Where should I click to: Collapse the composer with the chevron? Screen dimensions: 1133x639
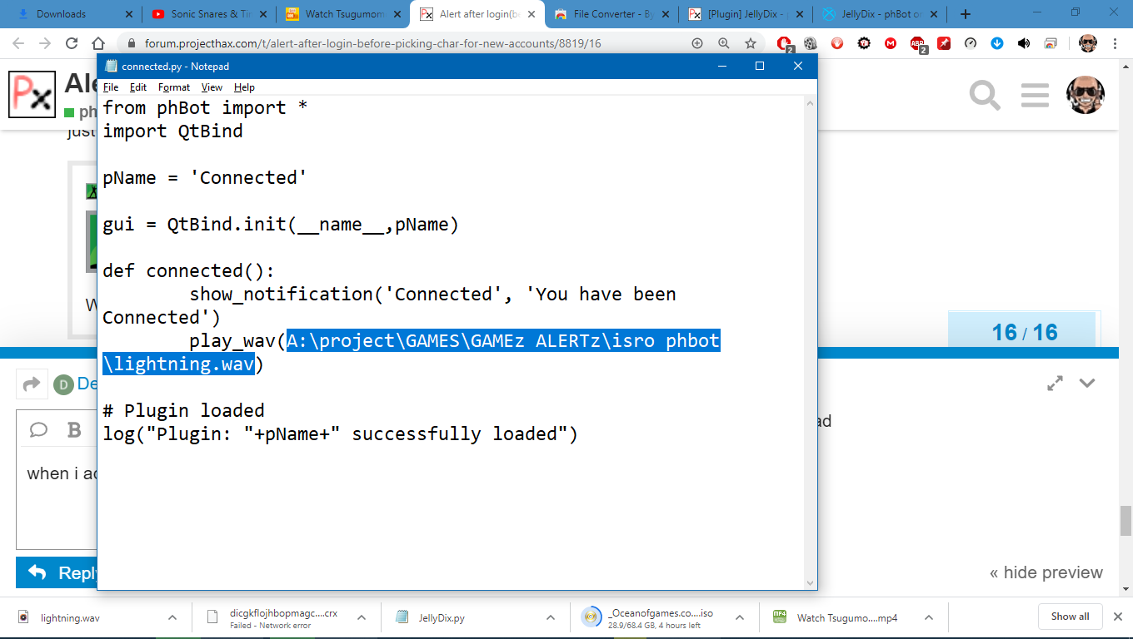click(1087, 383)
